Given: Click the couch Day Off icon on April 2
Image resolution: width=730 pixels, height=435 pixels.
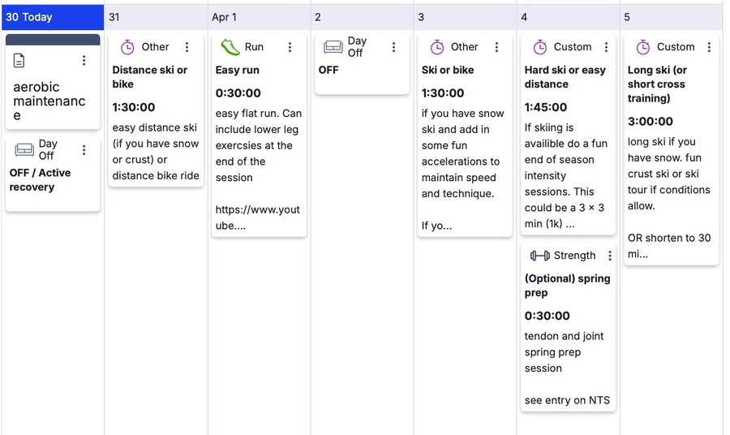Looking at the screenshot, I should point(333,47).
